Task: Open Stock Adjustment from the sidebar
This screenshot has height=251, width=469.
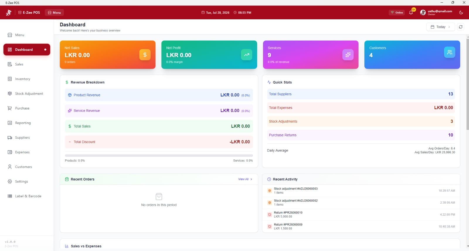Action: (27, 94)
